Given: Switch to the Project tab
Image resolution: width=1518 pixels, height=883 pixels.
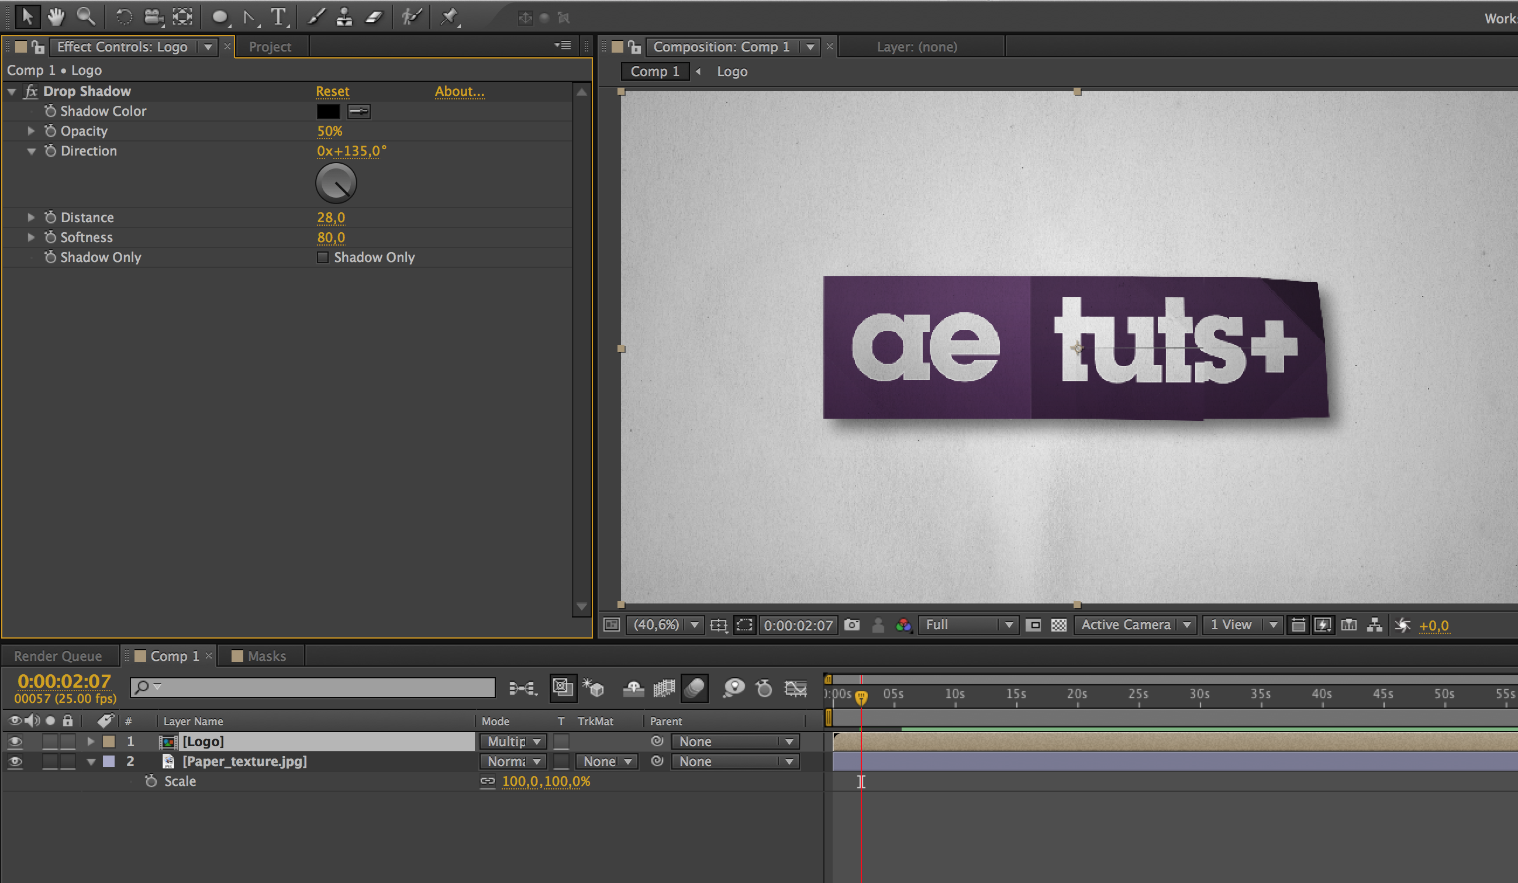Looking at the screenshot, I should (x=270, y=46).
